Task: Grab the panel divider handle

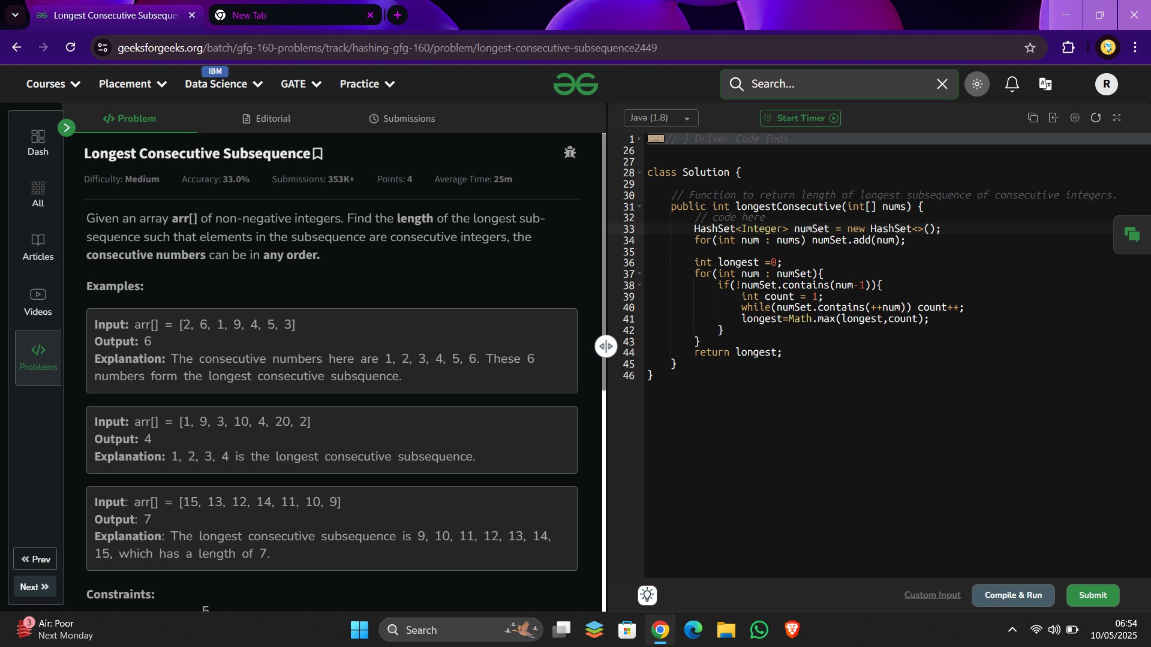Action: (x=606, y=346)
